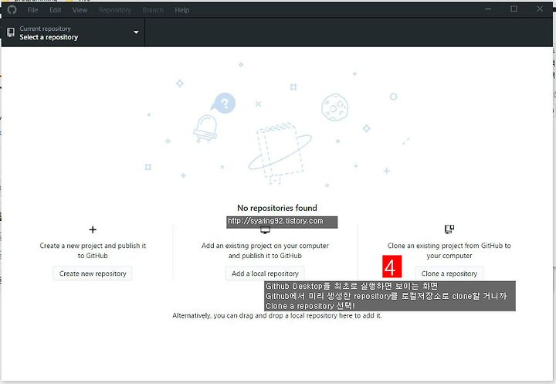Click the repository icon beside Current repository
Image resolution: width=556 pixels, height=384 pixels.
click(x=11, y=32)
